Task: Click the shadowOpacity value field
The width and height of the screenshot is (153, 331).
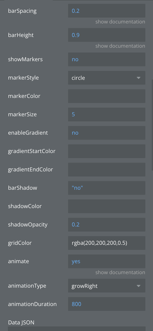Action: 107,225
